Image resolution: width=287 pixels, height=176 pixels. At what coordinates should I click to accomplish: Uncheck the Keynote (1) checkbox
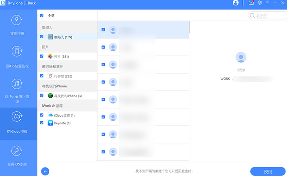42,123
